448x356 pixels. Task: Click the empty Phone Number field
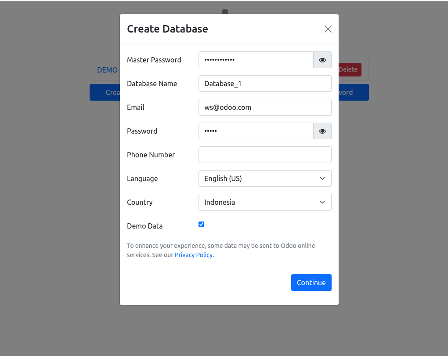[x=264, y=155]
